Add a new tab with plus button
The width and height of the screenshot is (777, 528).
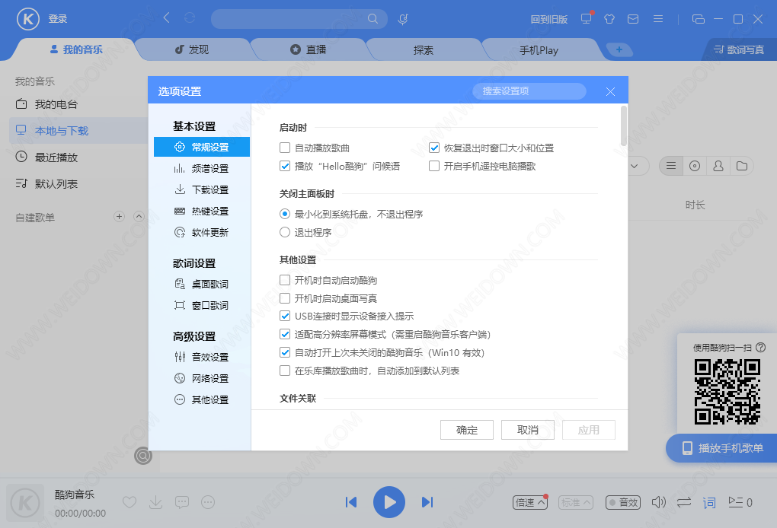point(619,49)
